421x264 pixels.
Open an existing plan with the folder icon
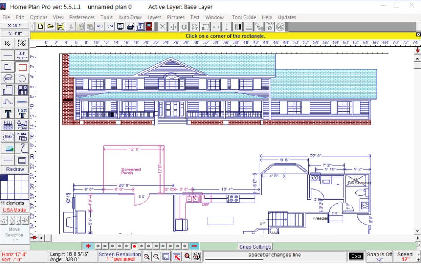pos(50,26)
